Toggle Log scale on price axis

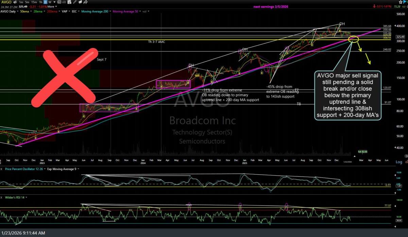pyautogui.click(x=398, y=162)
